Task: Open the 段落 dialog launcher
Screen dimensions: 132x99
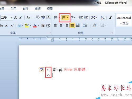Action: click(112, 33)
